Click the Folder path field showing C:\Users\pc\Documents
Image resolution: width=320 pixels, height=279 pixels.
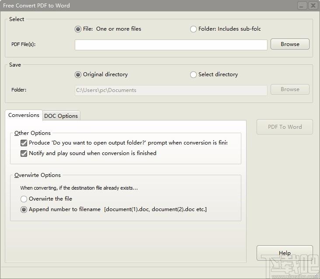point(171,90)
